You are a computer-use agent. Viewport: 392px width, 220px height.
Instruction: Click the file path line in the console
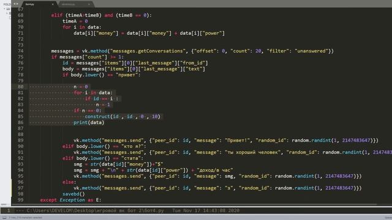click(95, 210)
